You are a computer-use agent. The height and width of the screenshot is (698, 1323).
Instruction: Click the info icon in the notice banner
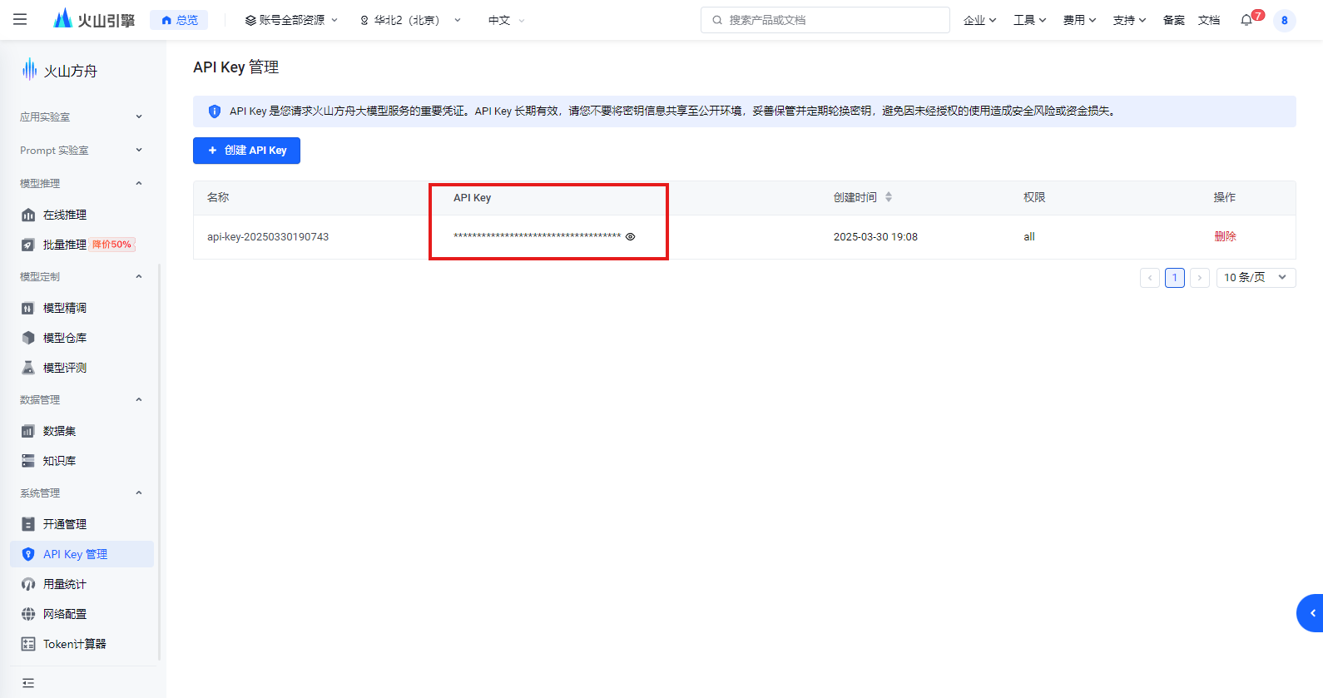[x=215, y=111]
